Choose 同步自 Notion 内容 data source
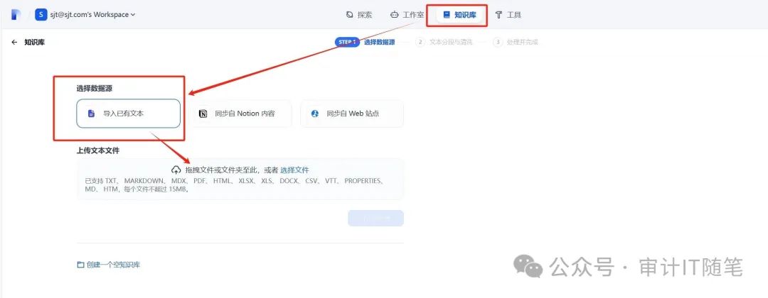768x298 pixels. tap(240, 114)
